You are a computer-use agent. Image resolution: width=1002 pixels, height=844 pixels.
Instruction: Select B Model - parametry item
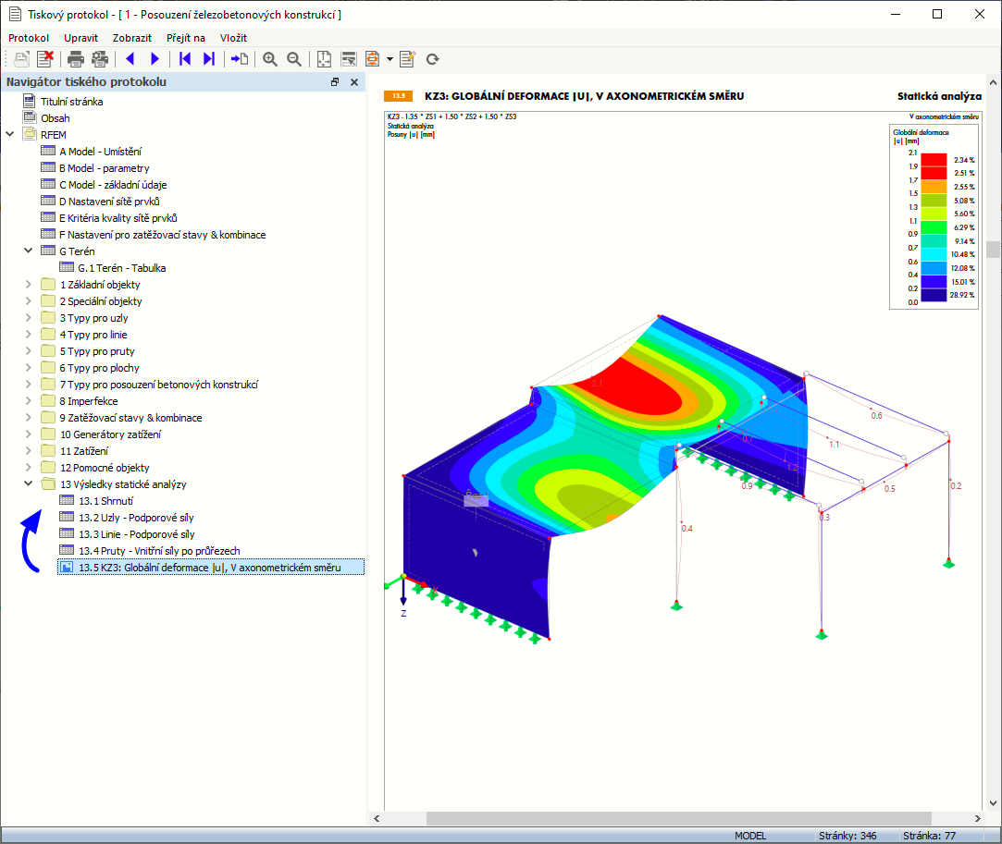coord(105,168)
